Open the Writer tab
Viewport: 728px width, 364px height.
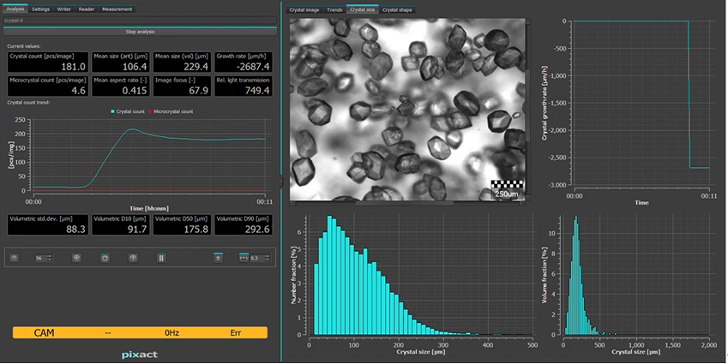point(63,9)
